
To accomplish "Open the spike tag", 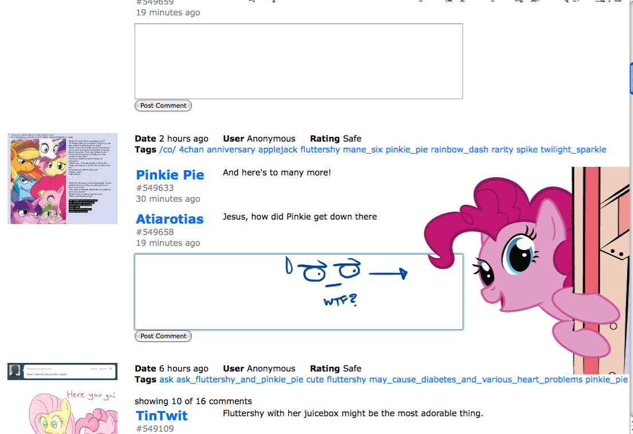I will click(527, 150).
